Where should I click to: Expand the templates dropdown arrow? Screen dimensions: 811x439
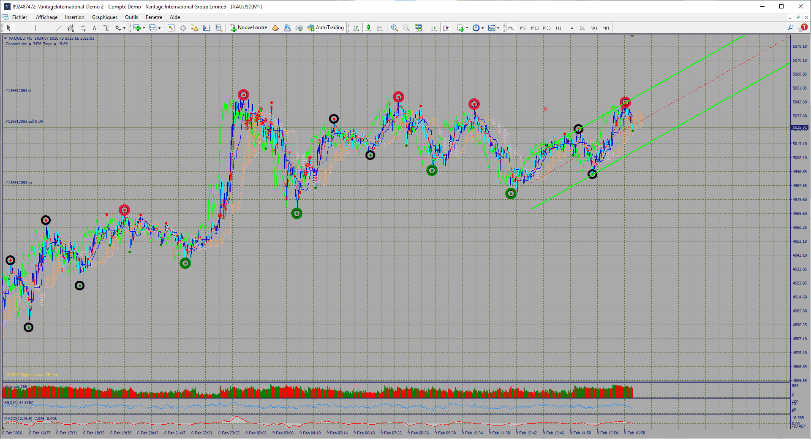[x=498, y=28]
